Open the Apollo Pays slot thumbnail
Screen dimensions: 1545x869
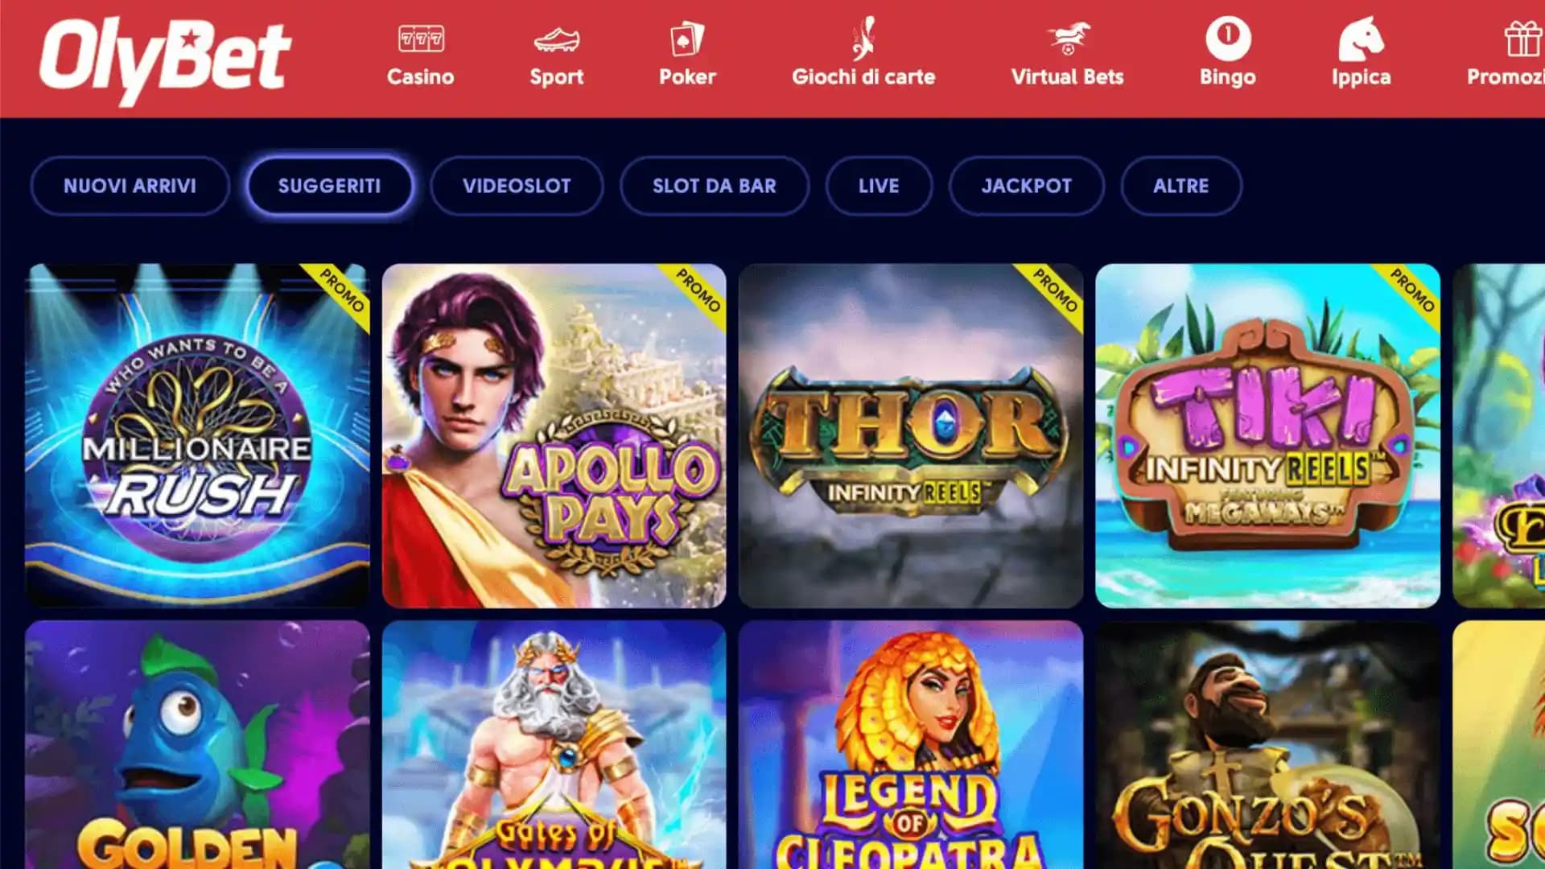coord(554,435)
